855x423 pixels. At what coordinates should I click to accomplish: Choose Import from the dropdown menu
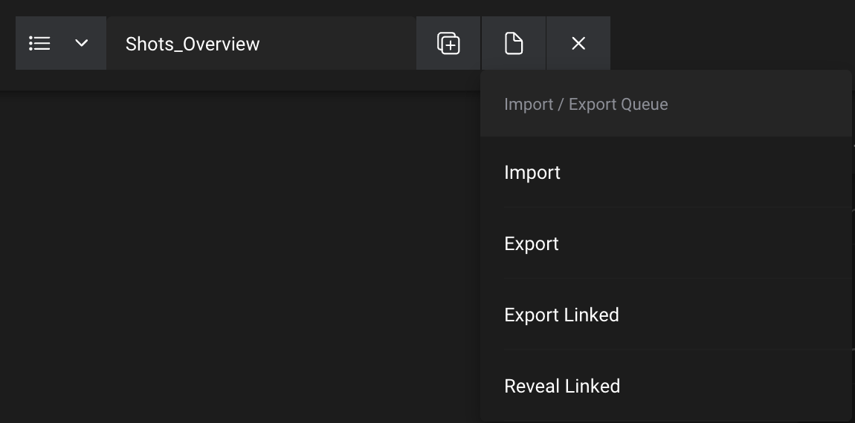point(532,173)
